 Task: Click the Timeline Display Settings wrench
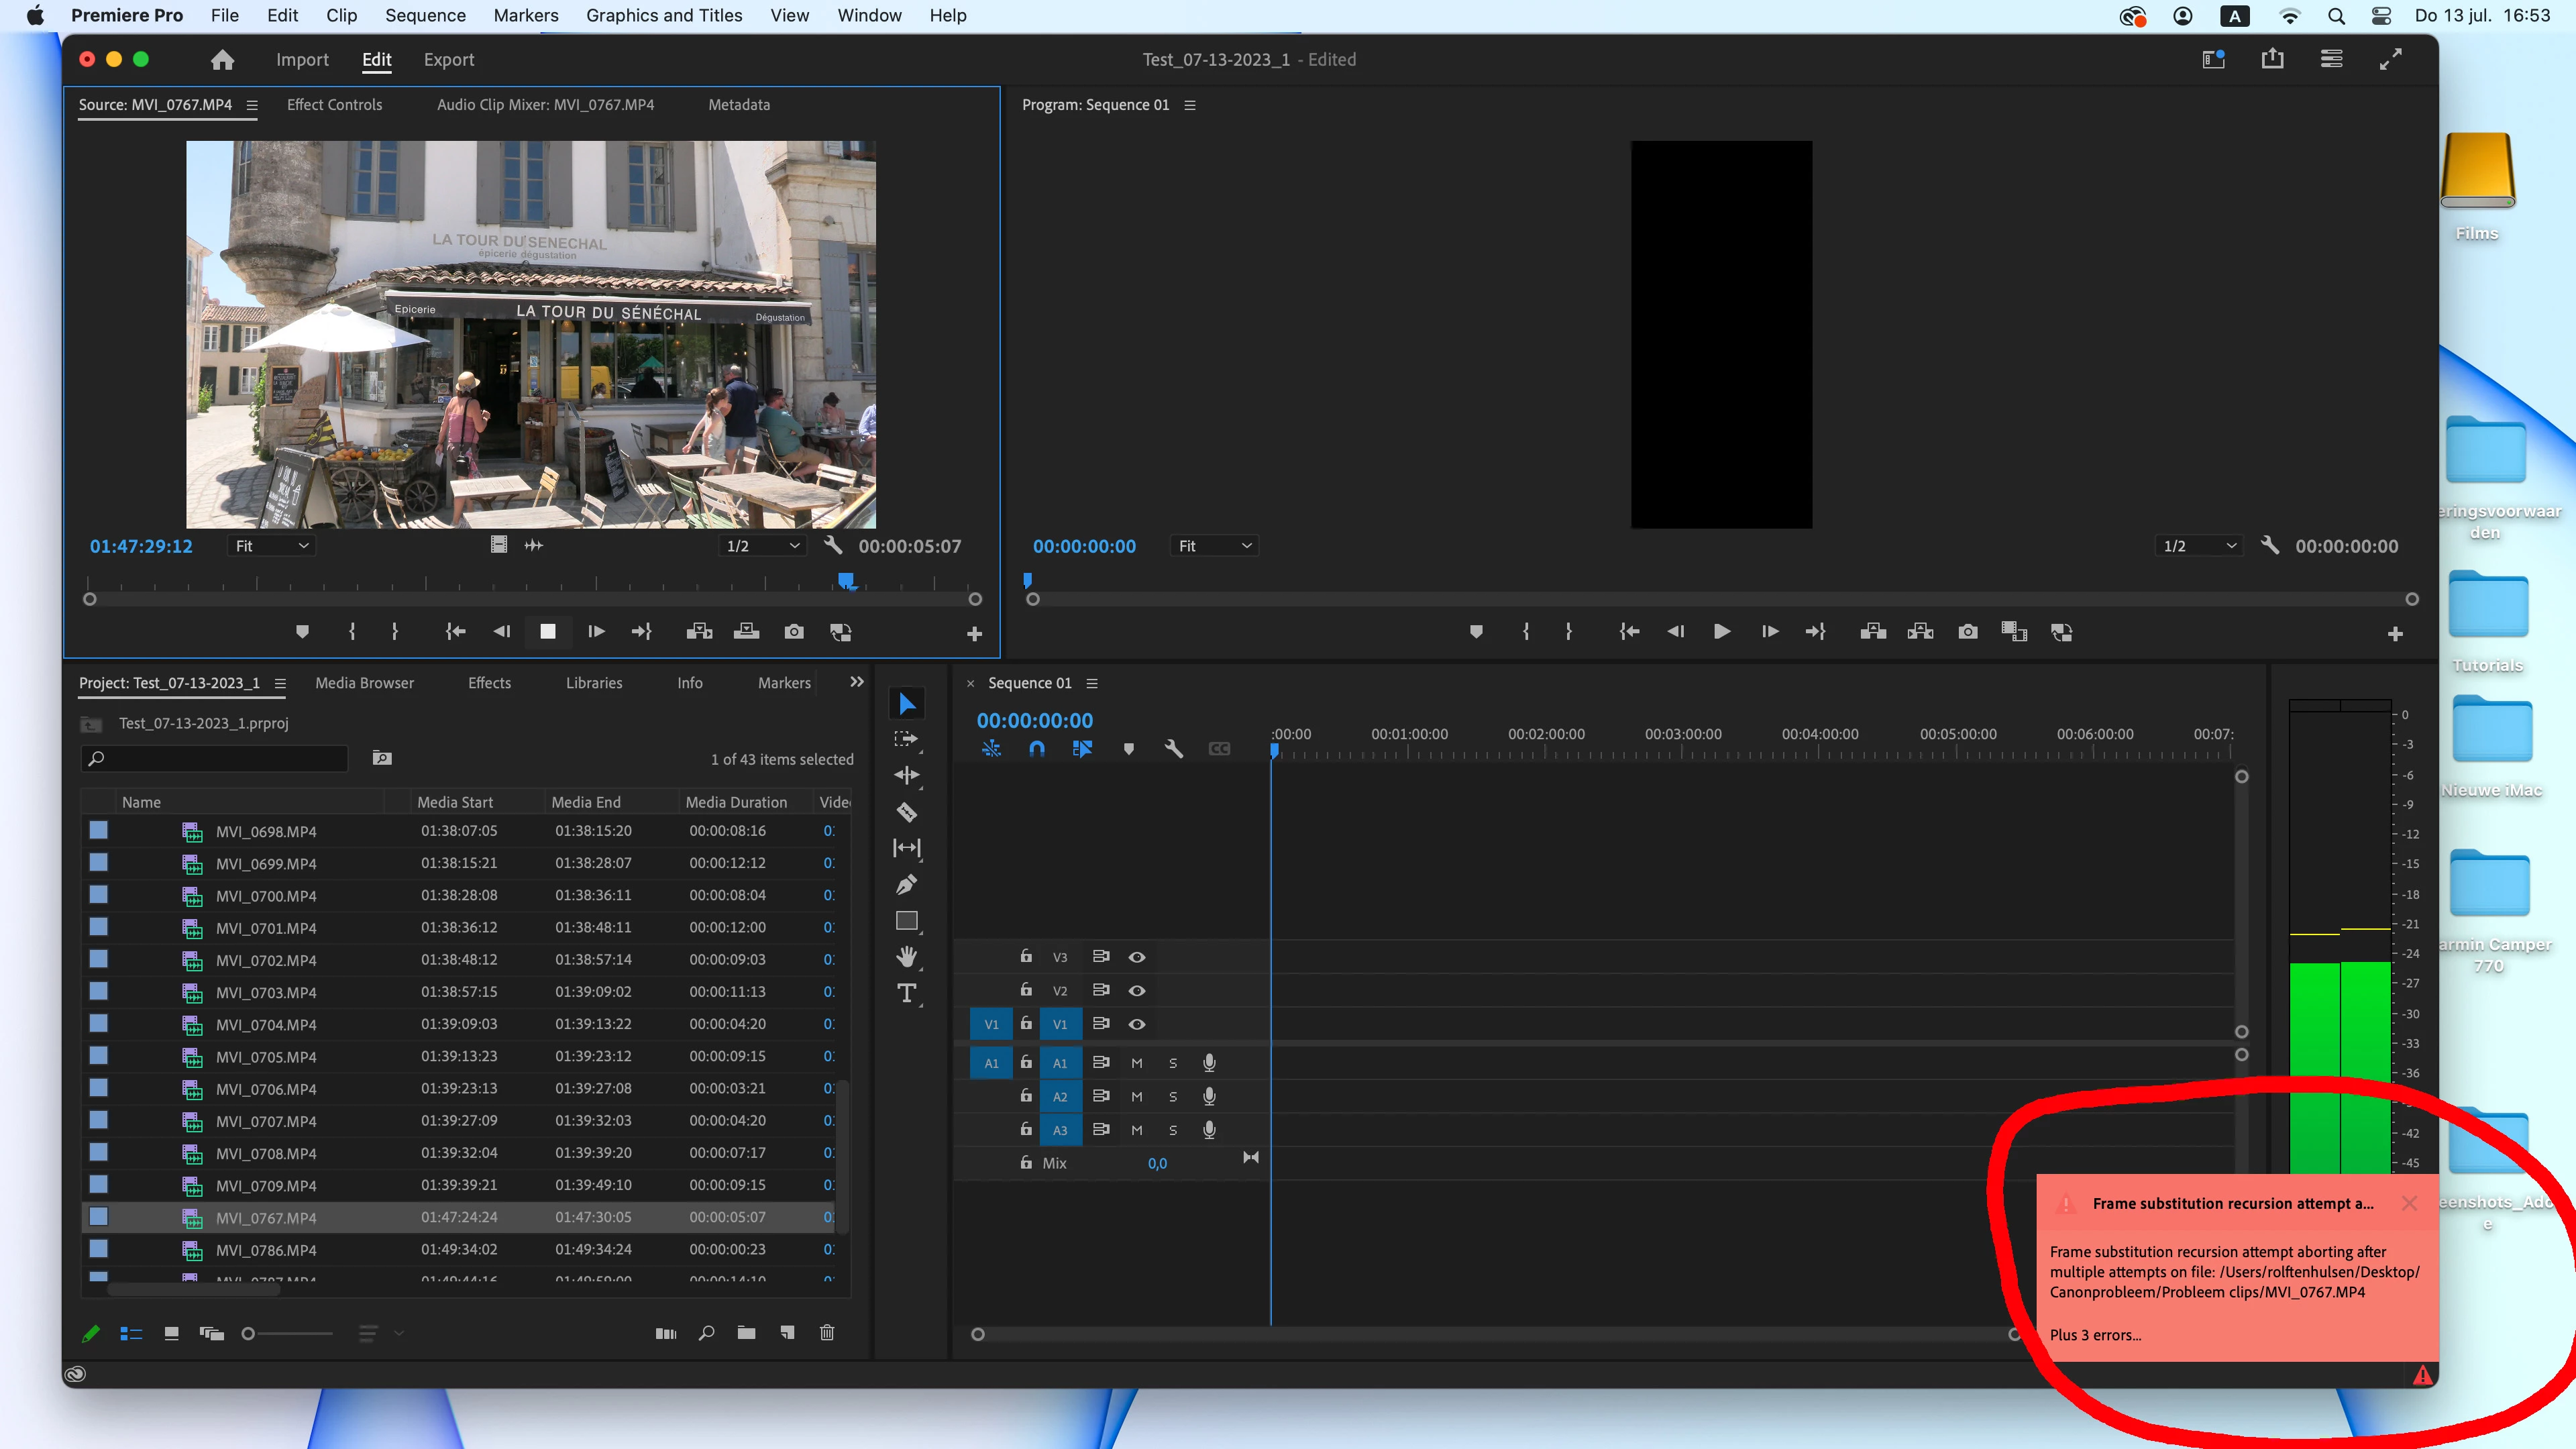[1173, 748]
